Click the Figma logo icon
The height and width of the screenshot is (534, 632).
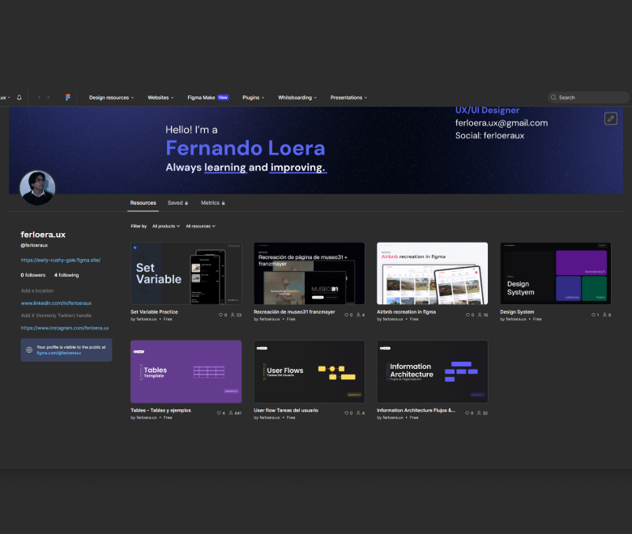(68, 97)
